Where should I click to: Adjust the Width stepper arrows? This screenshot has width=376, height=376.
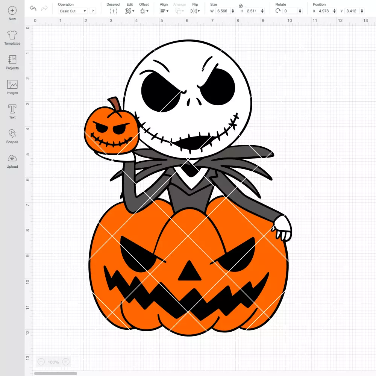[x=233, y=11]
